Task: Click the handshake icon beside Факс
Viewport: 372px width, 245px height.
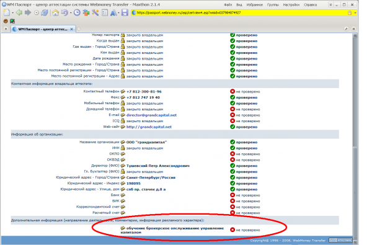Action: [x=123, y=97]
